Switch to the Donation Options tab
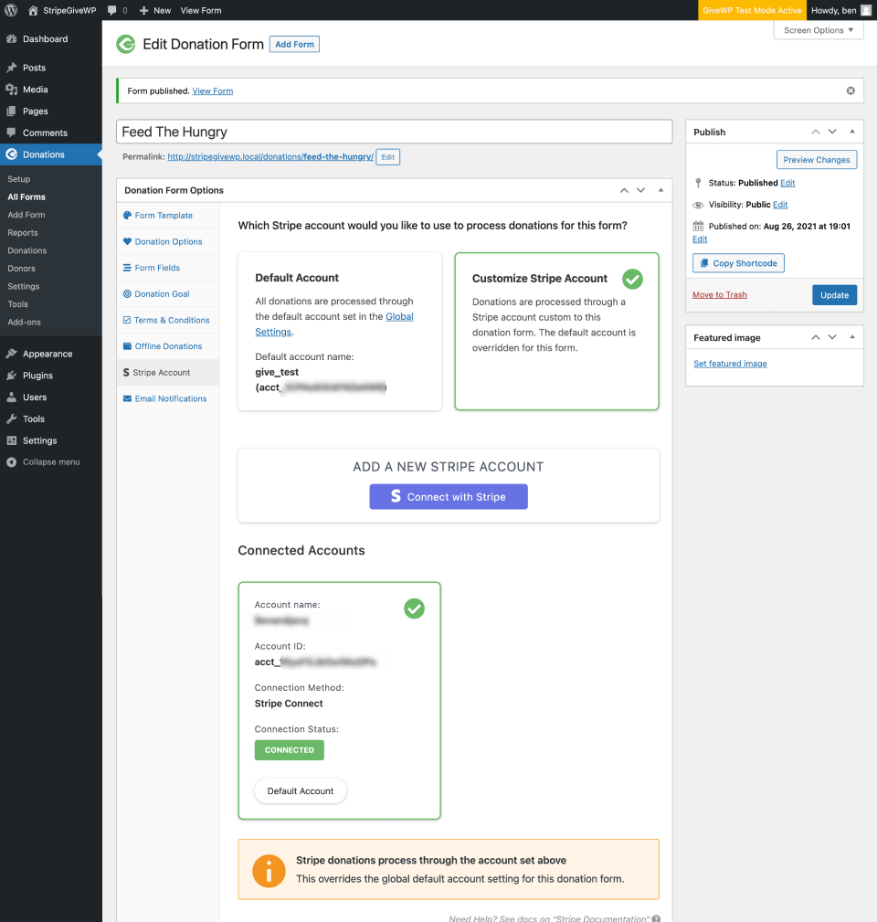The height and width of the screenshot is (922, 877). [168, 241]
